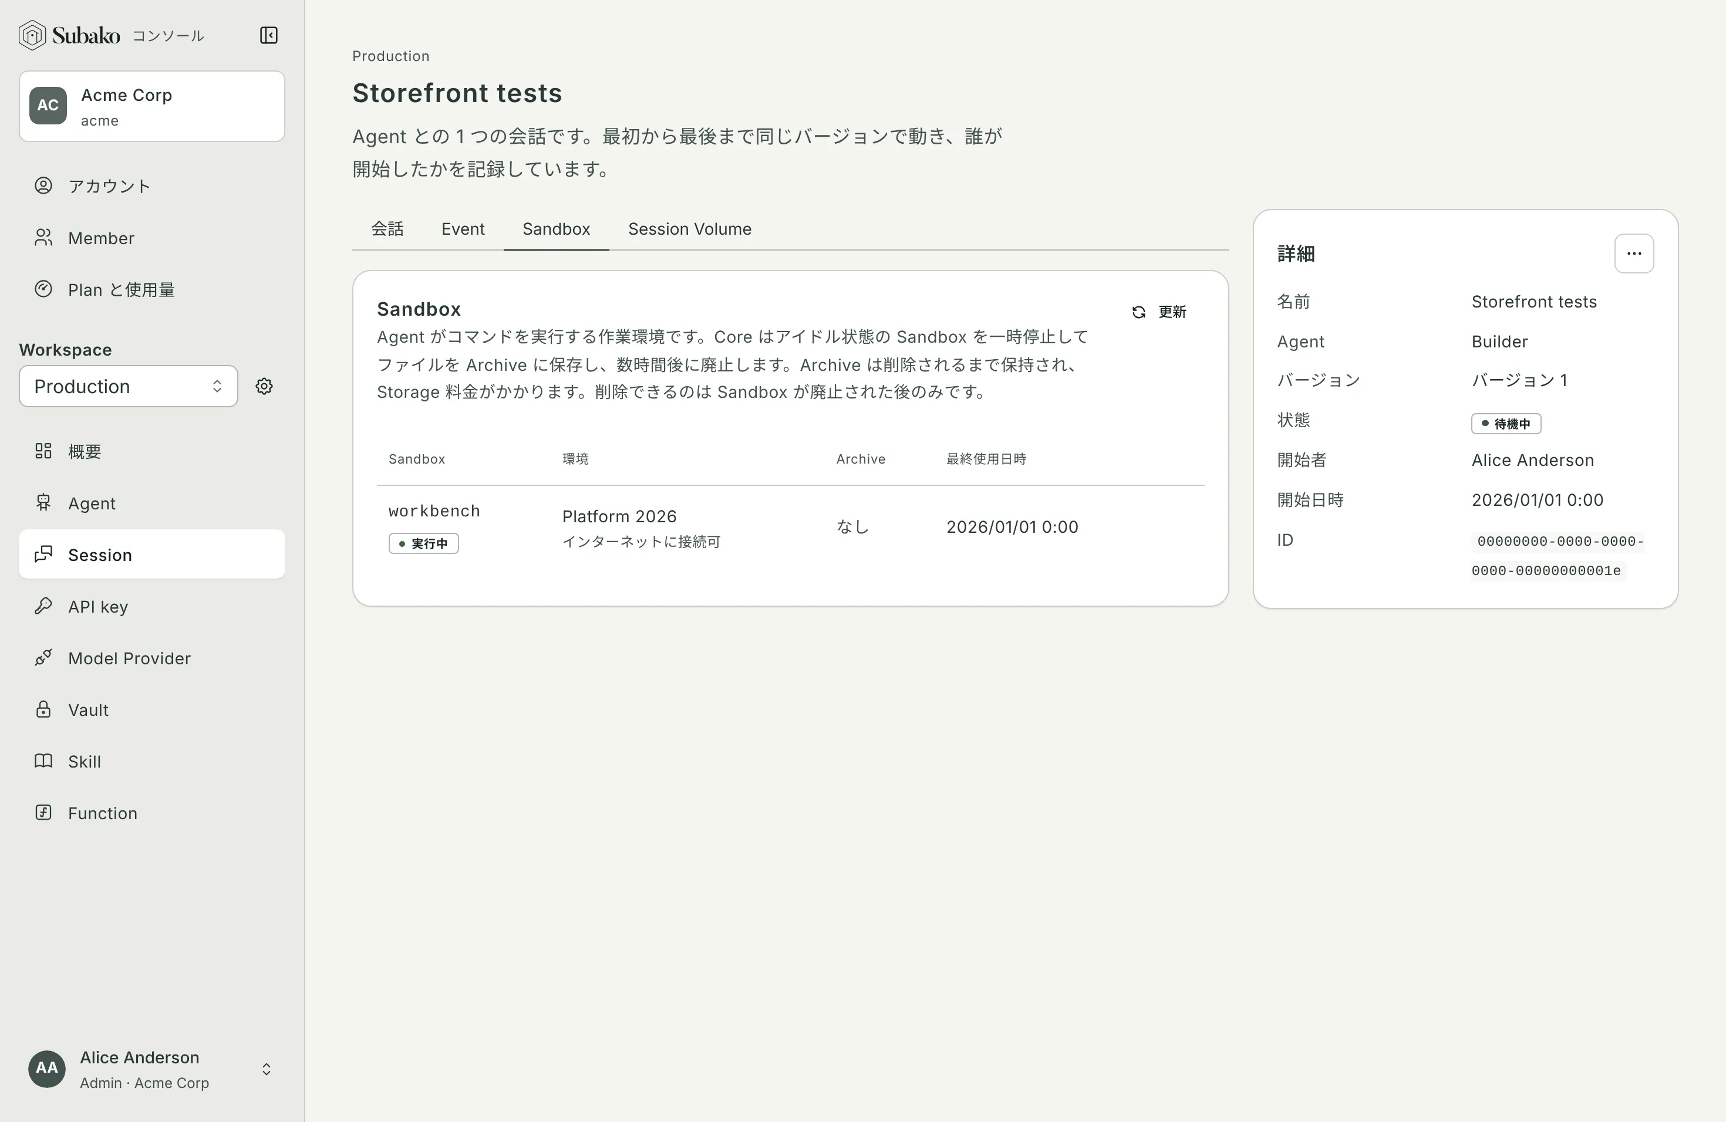The image size is (1726, 1122).
Task: Click the Plan と使用量 gauge icon
Action: pyautogui.click(x=43, y=289)
